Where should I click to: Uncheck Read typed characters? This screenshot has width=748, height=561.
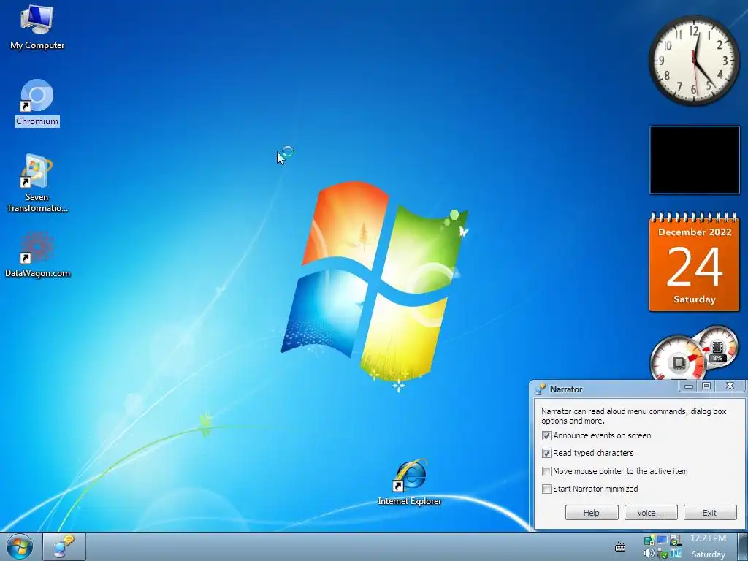(546, 453)
